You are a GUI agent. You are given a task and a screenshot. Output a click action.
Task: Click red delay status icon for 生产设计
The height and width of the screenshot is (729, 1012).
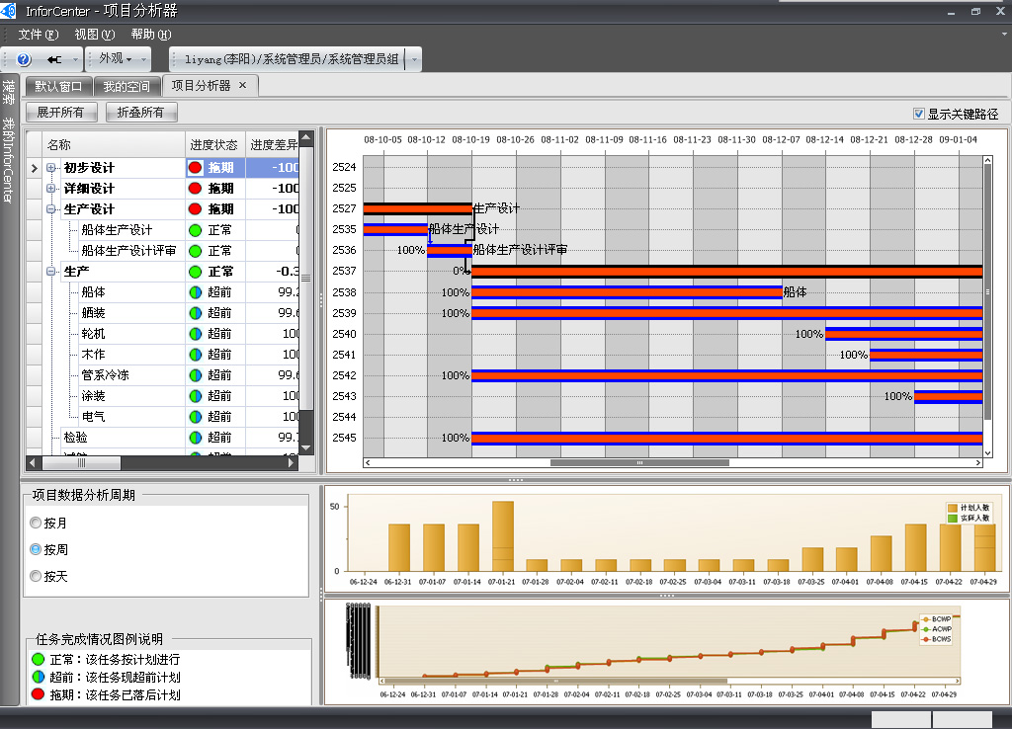195,209
